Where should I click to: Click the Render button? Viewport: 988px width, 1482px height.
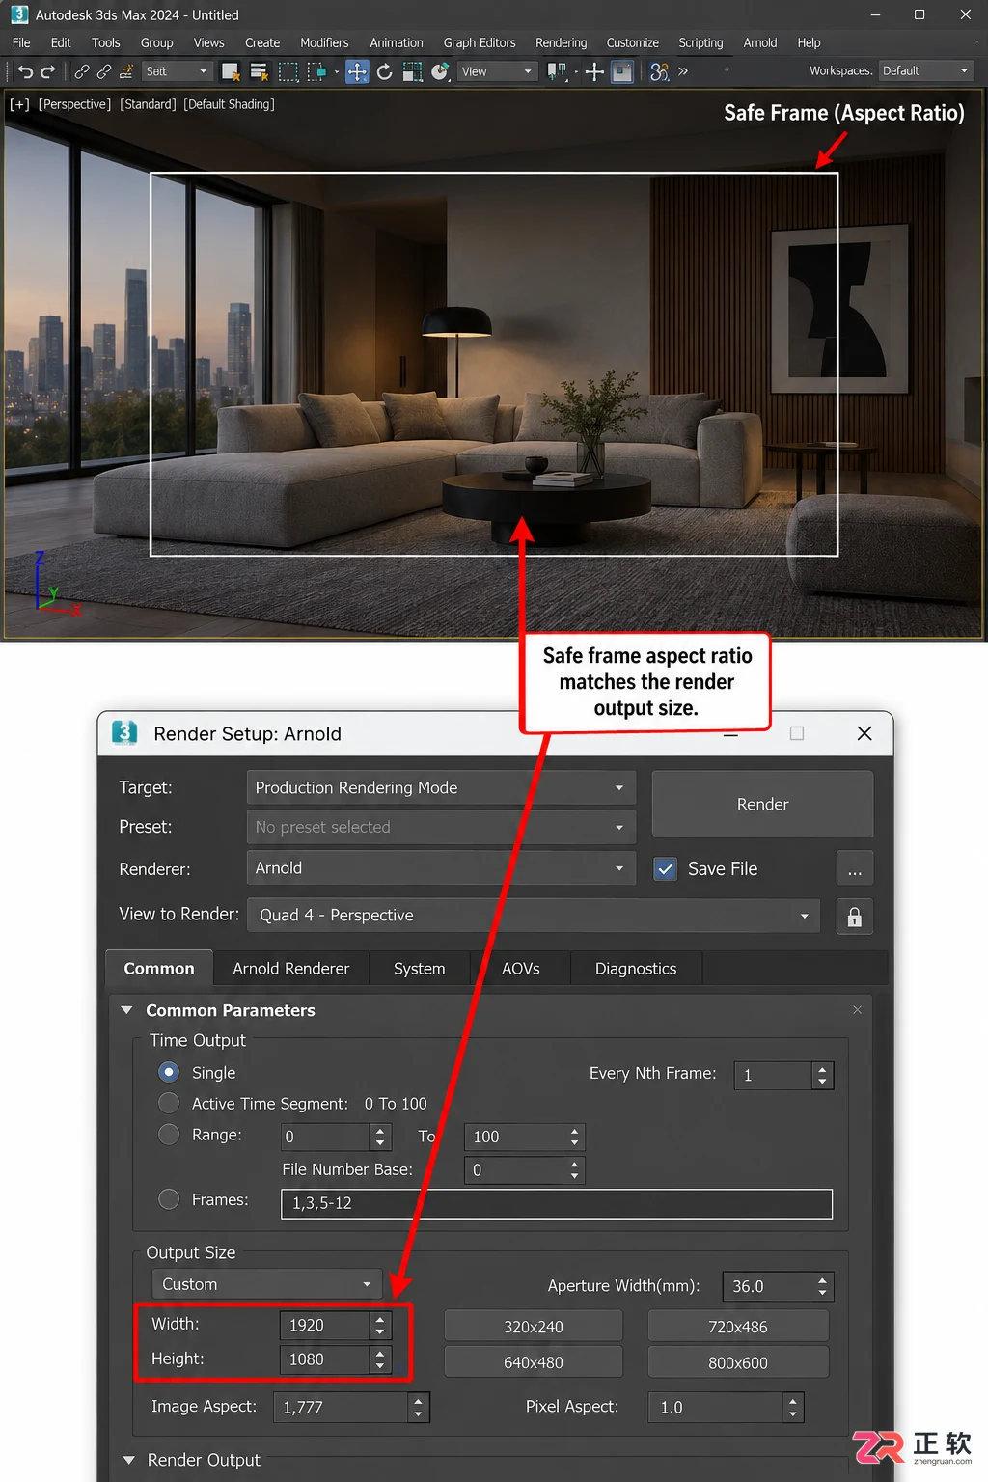coord(762,804)
